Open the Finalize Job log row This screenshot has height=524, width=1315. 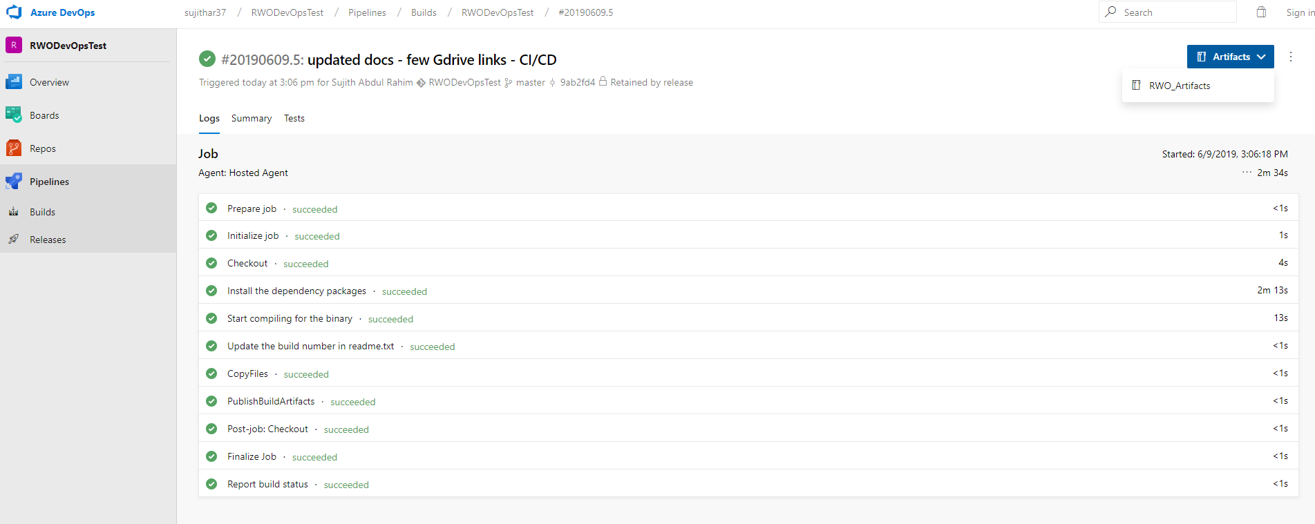[748, 456]
